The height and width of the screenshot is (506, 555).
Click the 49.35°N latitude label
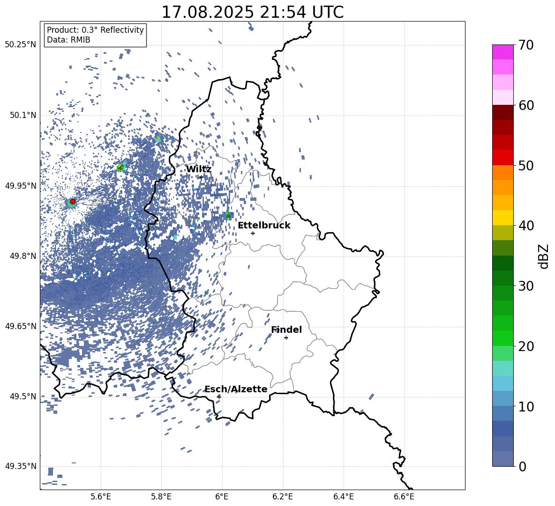pos(21,466)
